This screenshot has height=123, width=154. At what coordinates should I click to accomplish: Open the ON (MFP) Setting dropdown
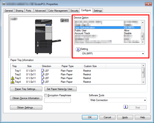click(x=113, y=54)
